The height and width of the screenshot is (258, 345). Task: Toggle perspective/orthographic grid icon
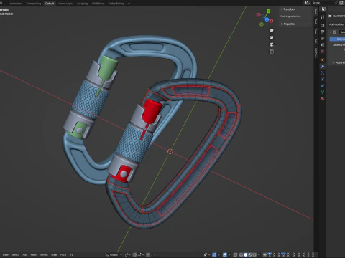point(272,52)
